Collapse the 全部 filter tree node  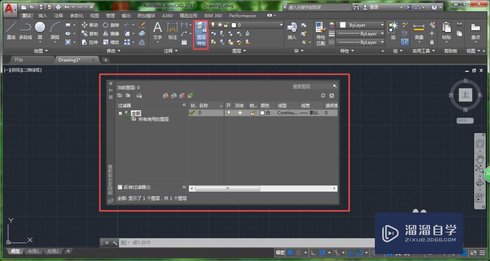121,113
